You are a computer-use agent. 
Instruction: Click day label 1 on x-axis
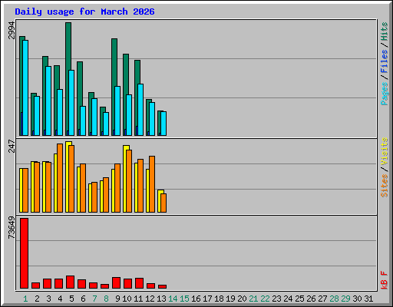tap(25, 299)
